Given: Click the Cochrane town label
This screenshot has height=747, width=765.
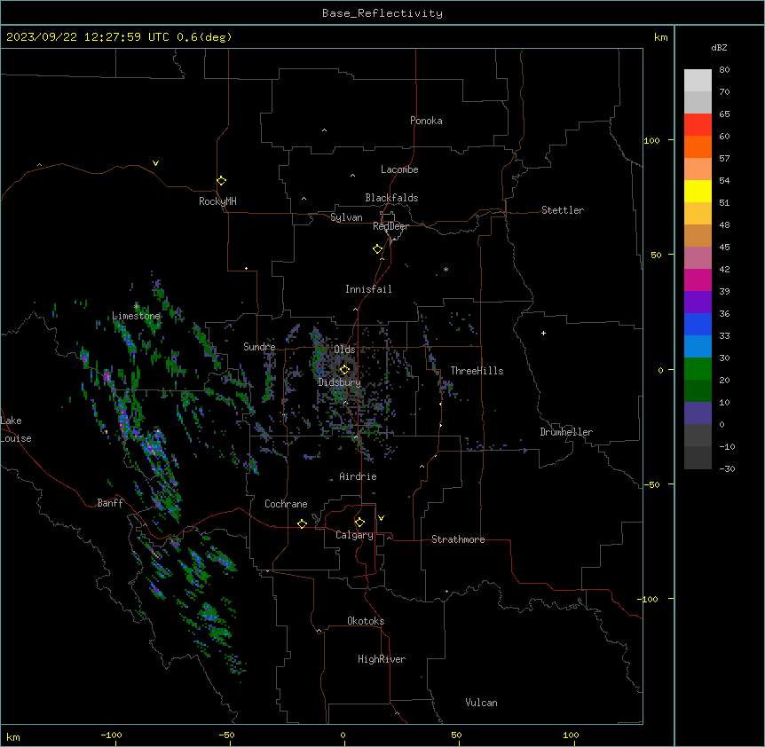Looking at the screenshot, I should tap(286, 504).
